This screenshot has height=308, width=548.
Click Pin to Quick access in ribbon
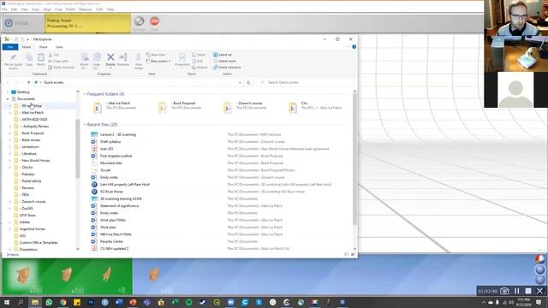pos(14,62)
